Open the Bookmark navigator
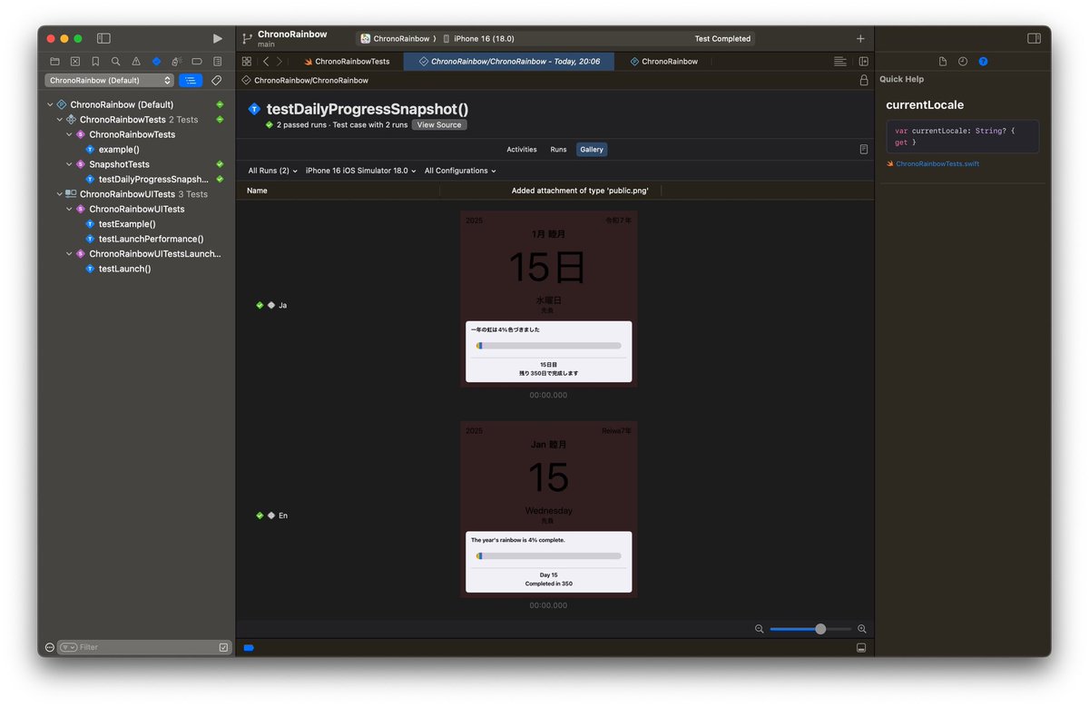The image size is (1089, 707). [x=95, y=61]
